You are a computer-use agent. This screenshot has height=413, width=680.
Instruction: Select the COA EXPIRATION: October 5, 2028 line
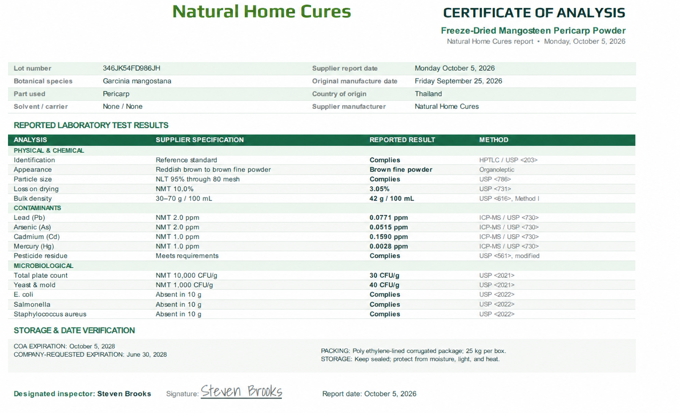[64, 346]
